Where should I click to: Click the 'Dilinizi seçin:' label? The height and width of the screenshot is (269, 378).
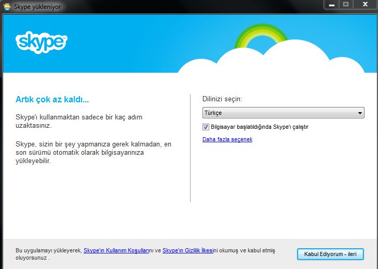tap(222, 99)
